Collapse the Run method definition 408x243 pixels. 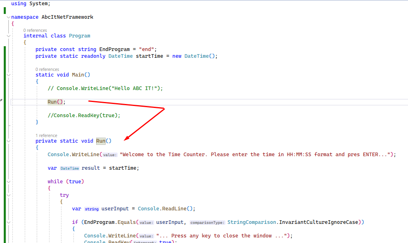[x=8, y=141]
